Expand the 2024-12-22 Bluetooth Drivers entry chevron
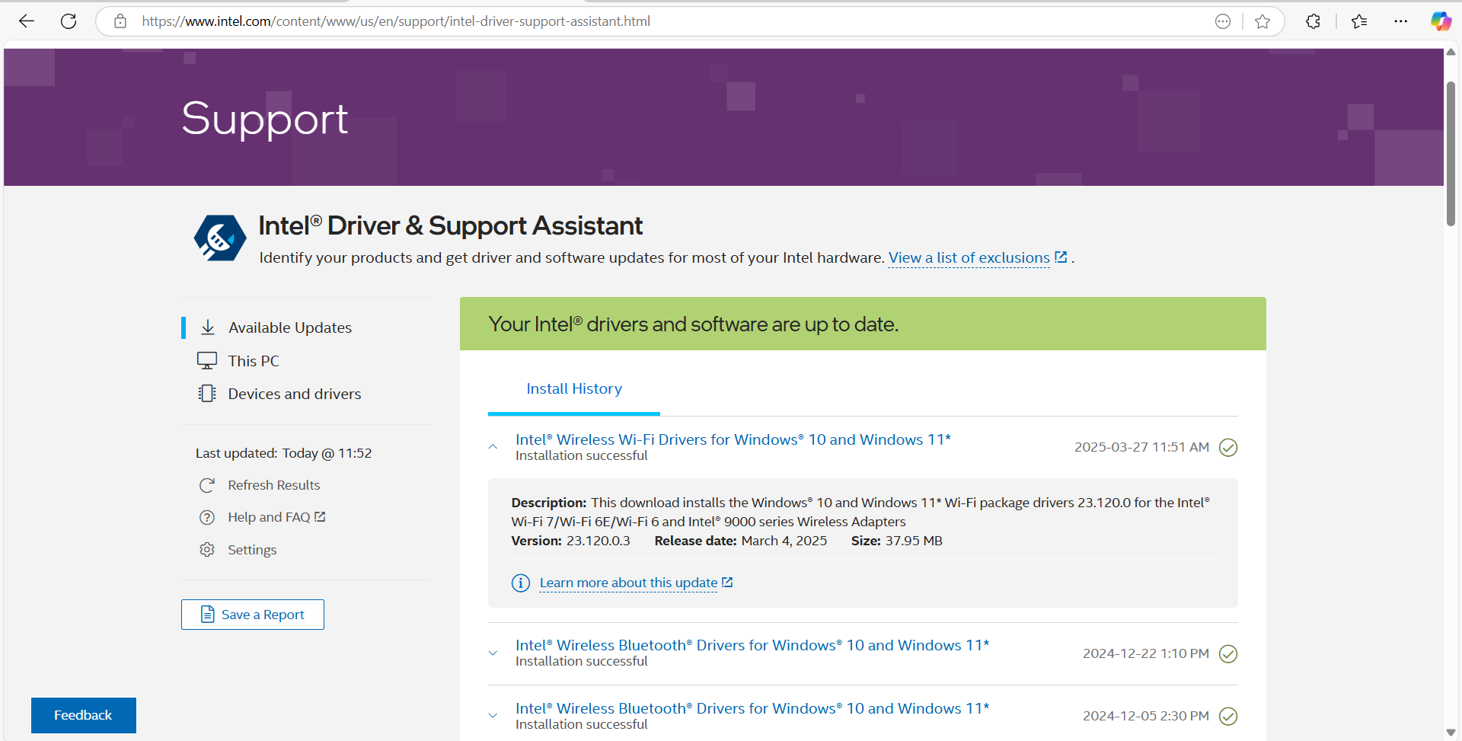The width and height of the screenshot is (1462, 741). pyautogui.click(x=493, y=653)
